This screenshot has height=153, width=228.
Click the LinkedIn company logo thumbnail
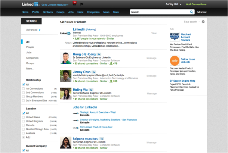65,33
